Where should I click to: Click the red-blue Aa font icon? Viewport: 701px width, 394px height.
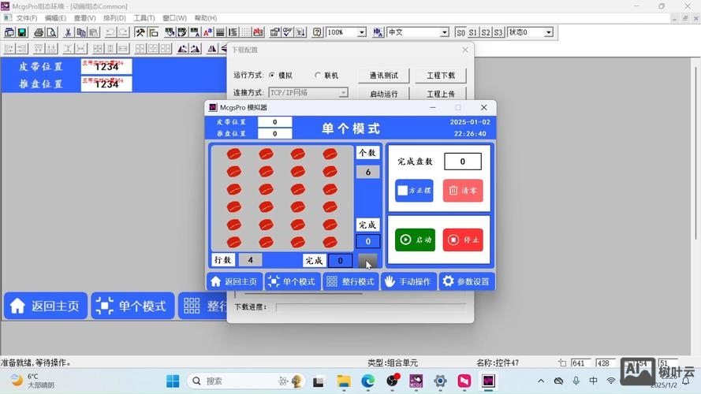coord(207,32)
